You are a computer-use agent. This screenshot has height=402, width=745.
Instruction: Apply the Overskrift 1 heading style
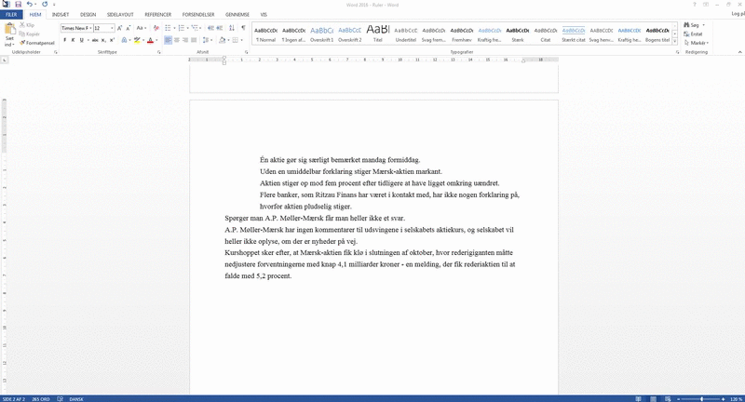[322, 33]
